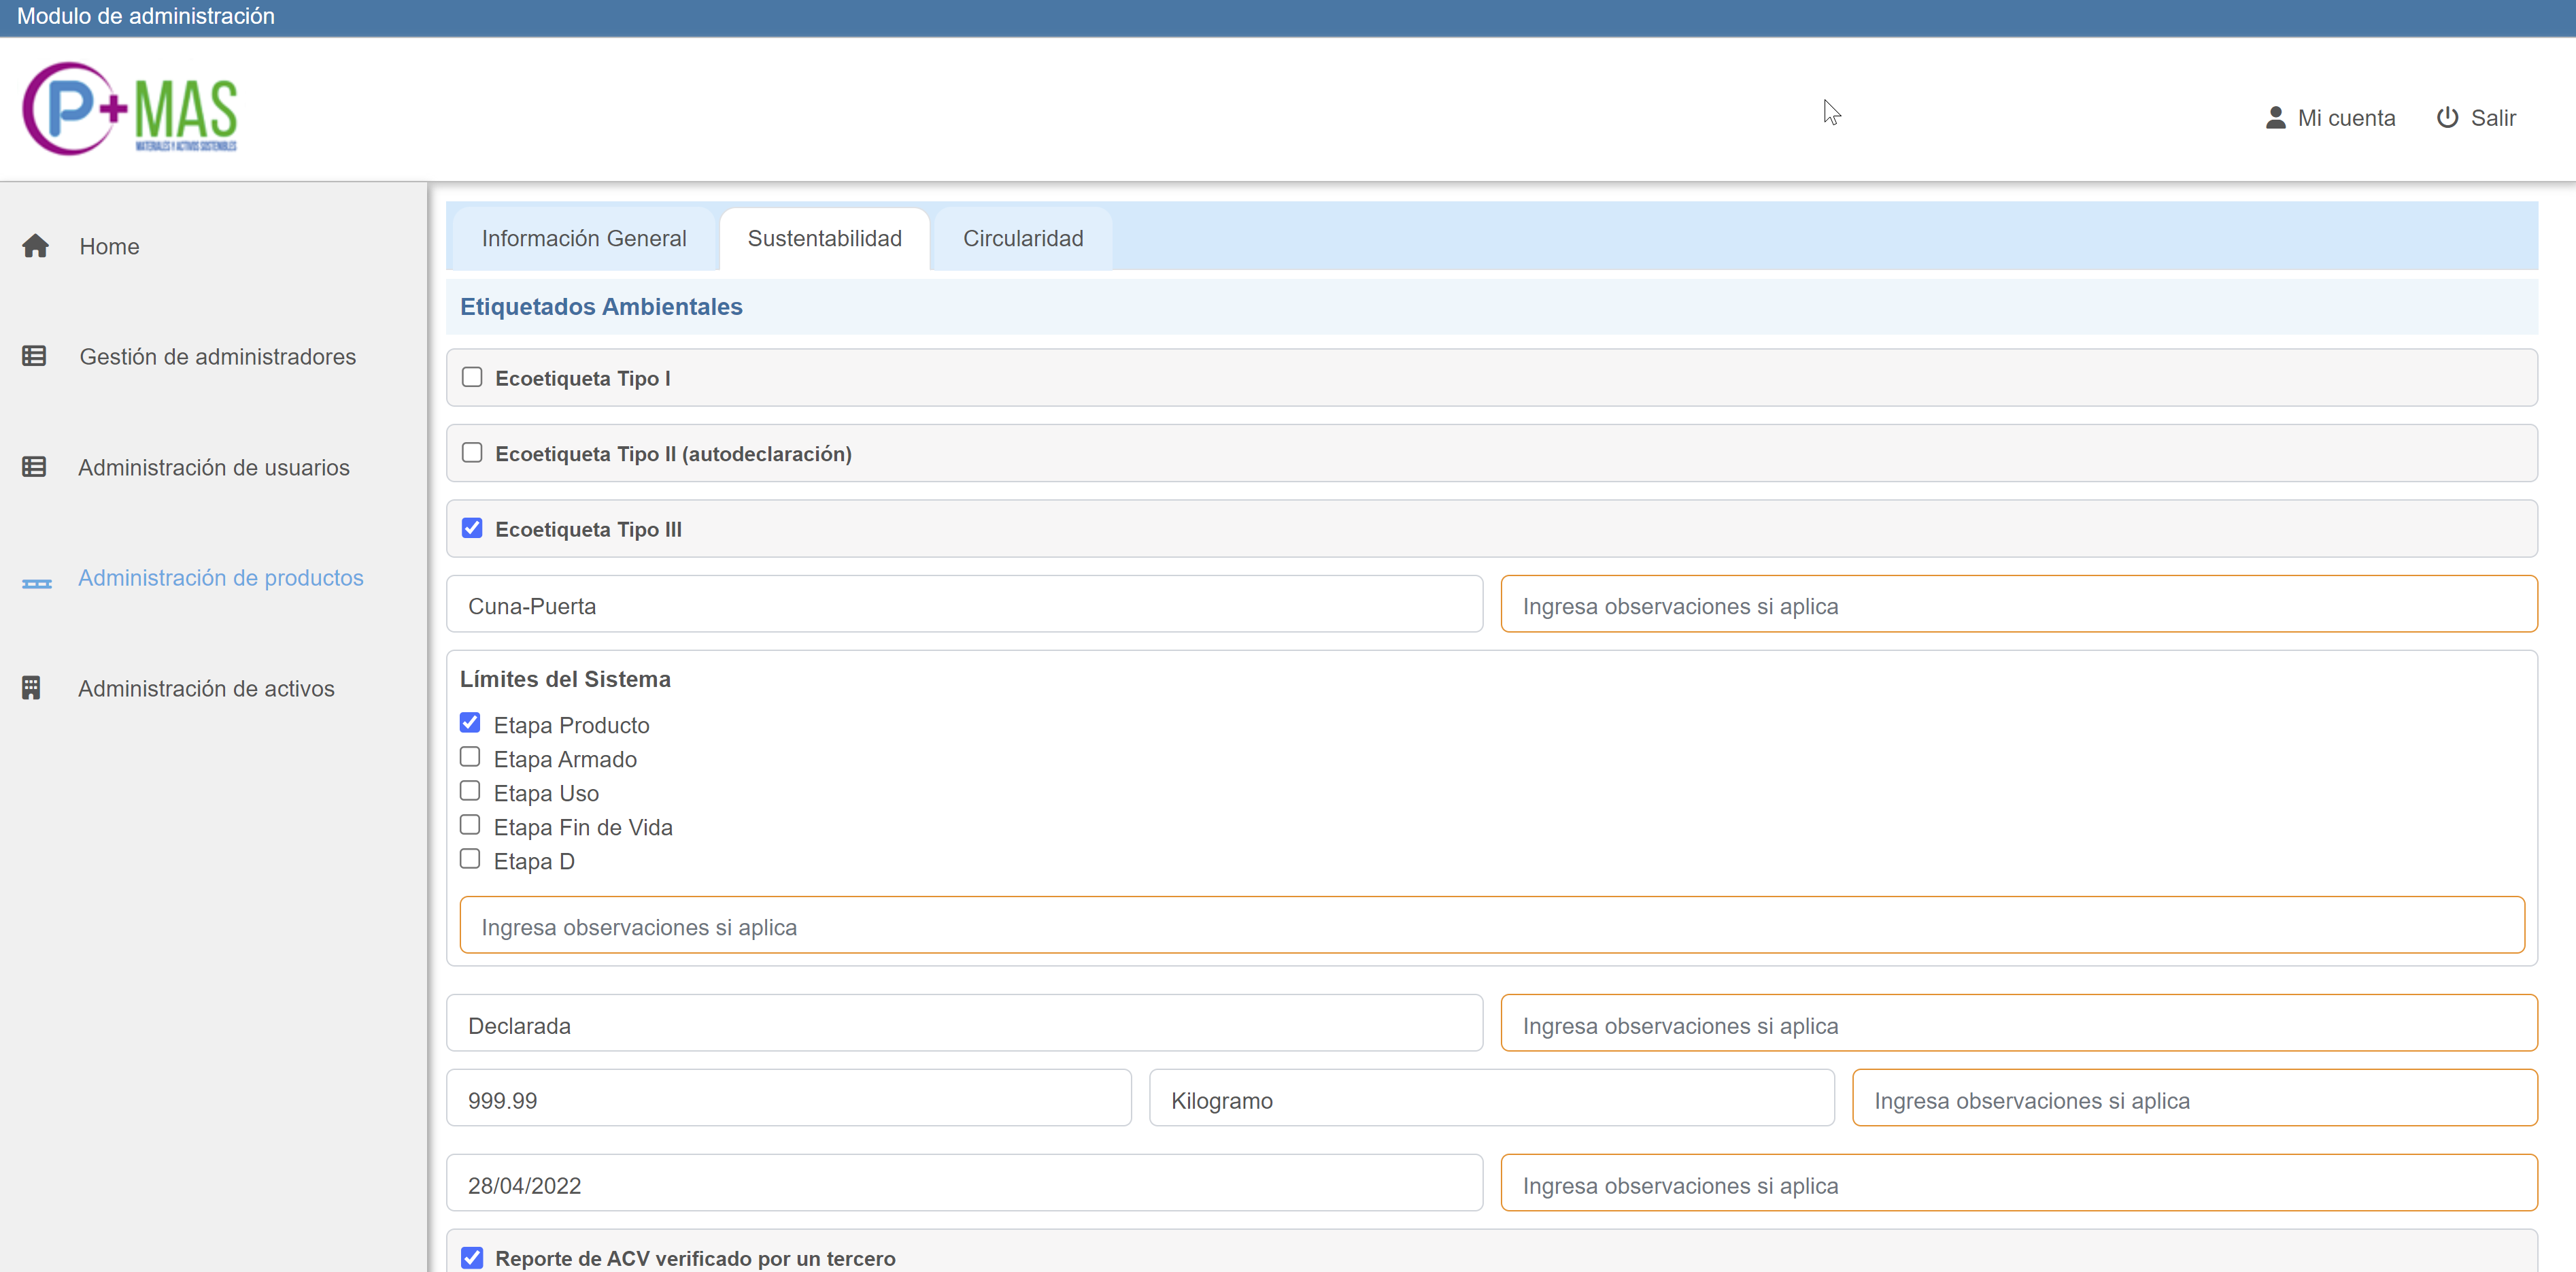Click the Administración de activos building icon

tap(31, 688)
